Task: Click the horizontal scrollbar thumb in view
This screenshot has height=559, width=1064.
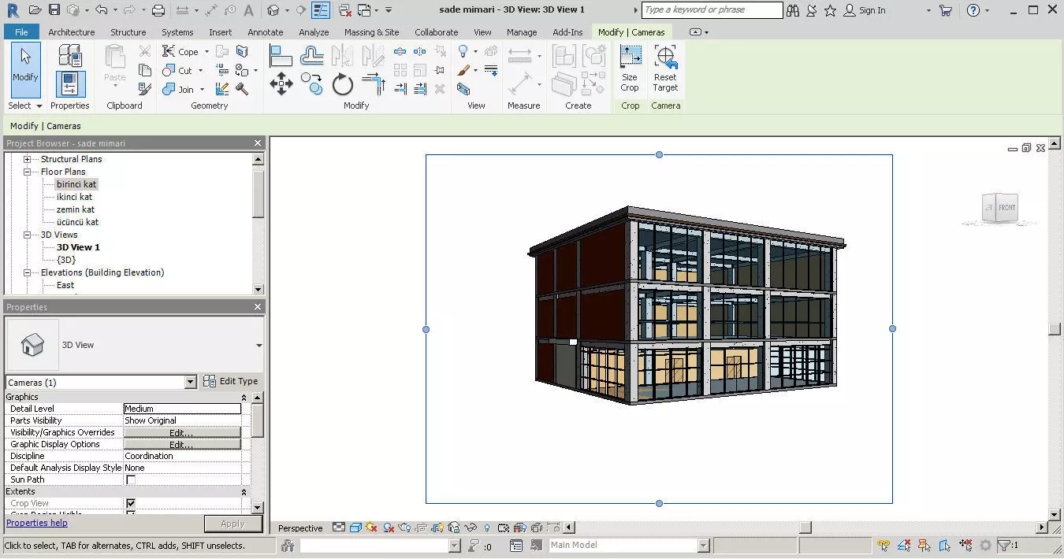Action: pos(805,528)
